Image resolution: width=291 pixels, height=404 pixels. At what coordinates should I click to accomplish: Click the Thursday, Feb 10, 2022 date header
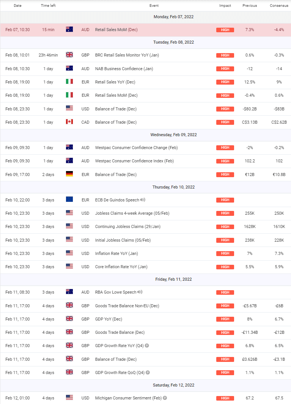[x=173, y=187]
